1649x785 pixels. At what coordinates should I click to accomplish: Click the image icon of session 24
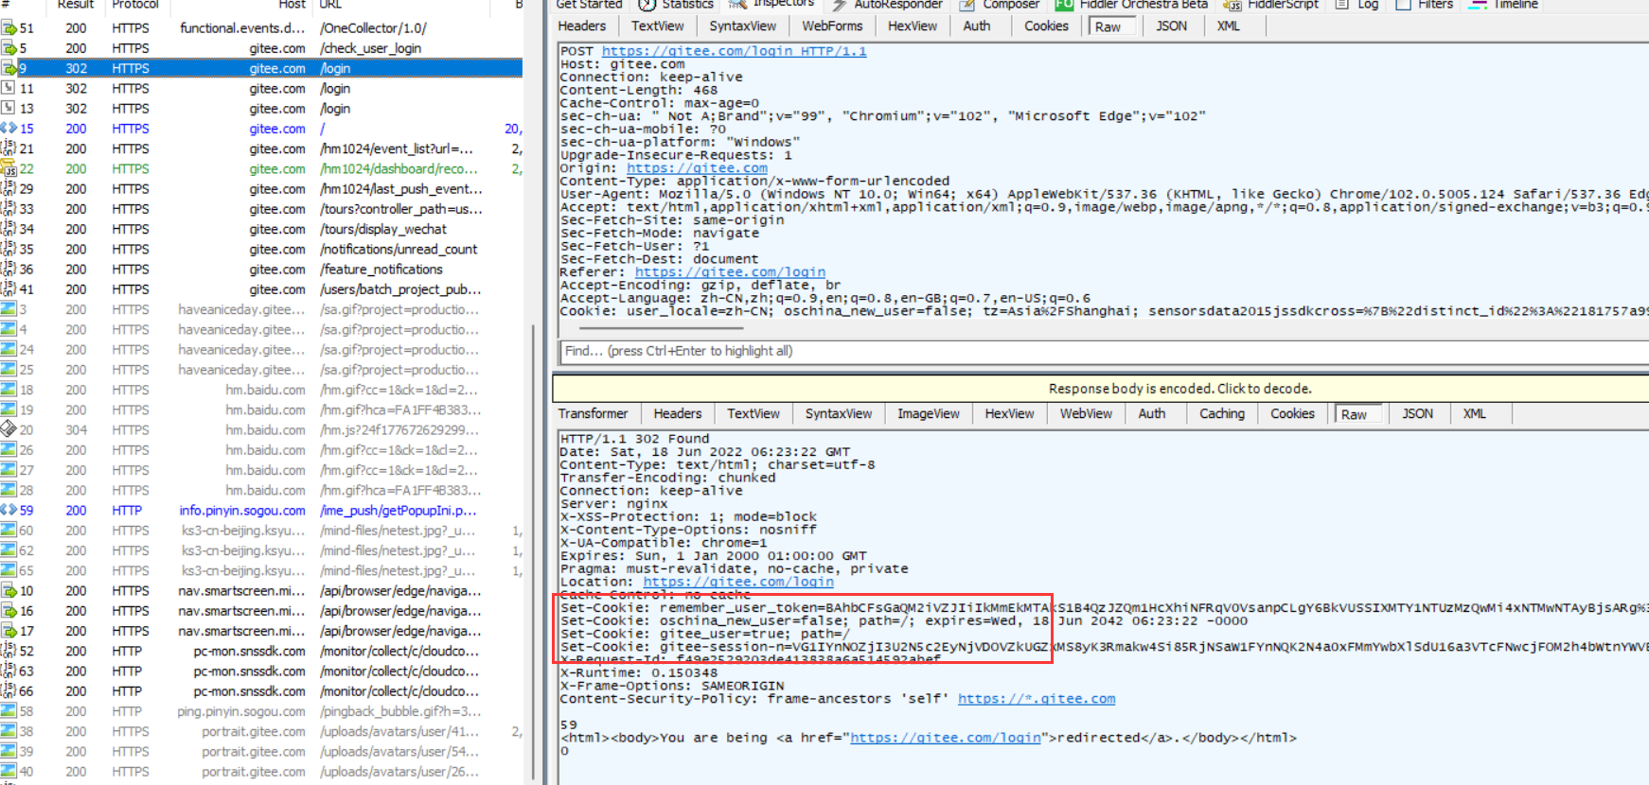(9, 349)
